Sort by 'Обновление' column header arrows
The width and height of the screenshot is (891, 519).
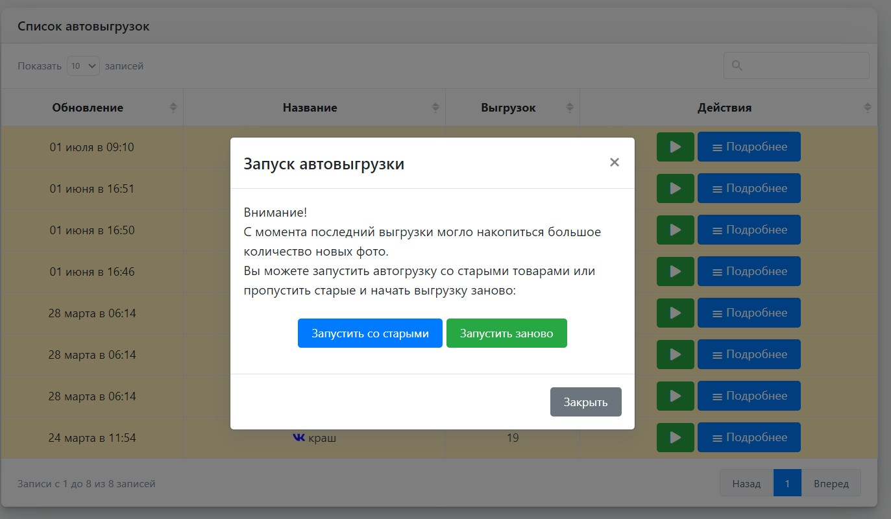point(173,108)
